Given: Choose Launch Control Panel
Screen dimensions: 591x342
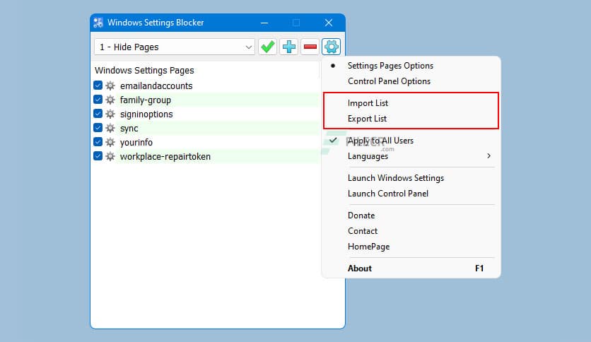Looking at the screenshot, I should pyautogui.click(x=411, y=194).
